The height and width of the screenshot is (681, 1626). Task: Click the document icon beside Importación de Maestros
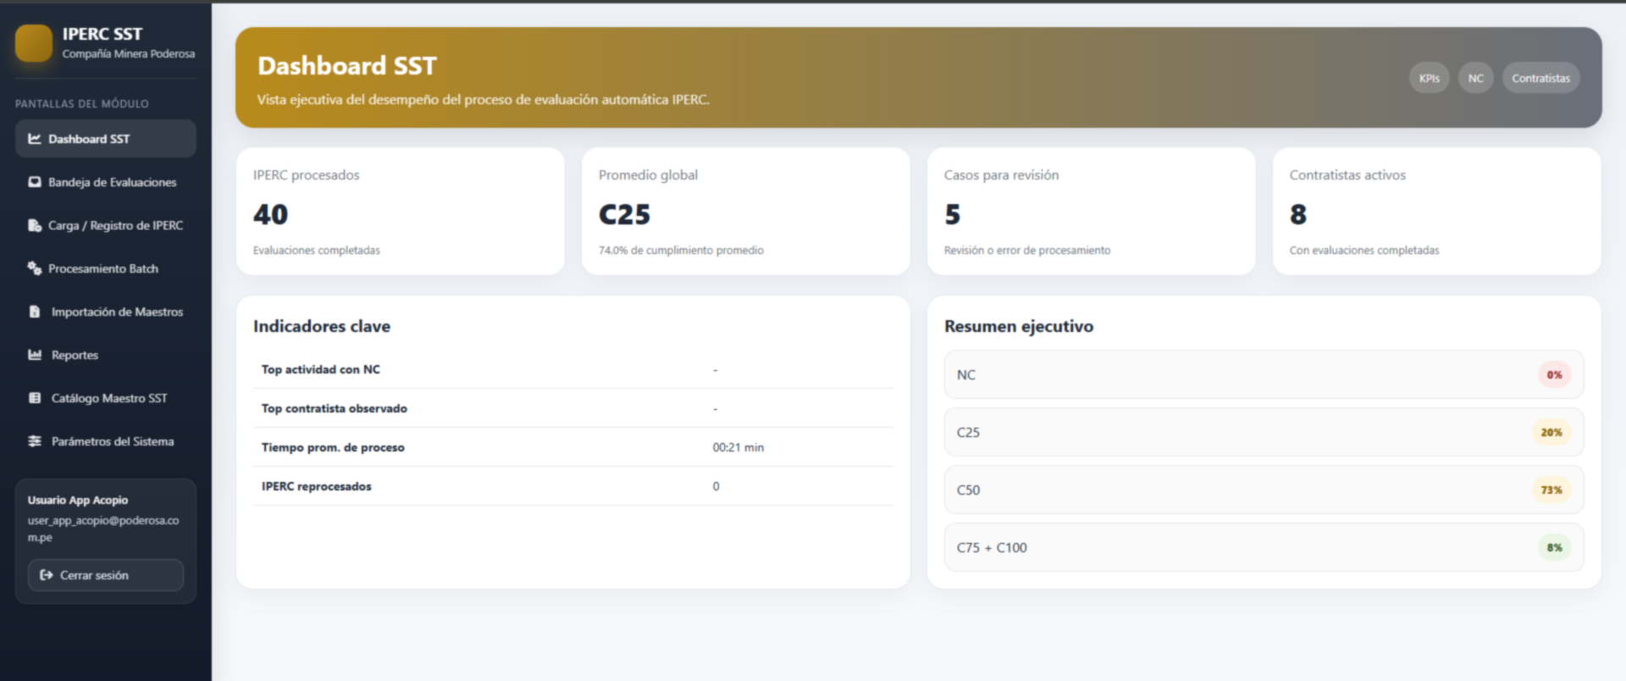35,312
